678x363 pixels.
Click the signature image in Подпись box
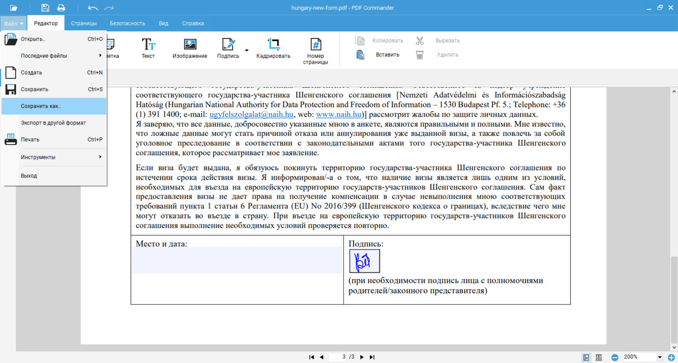pyautogui.click(x=364, y=261)
